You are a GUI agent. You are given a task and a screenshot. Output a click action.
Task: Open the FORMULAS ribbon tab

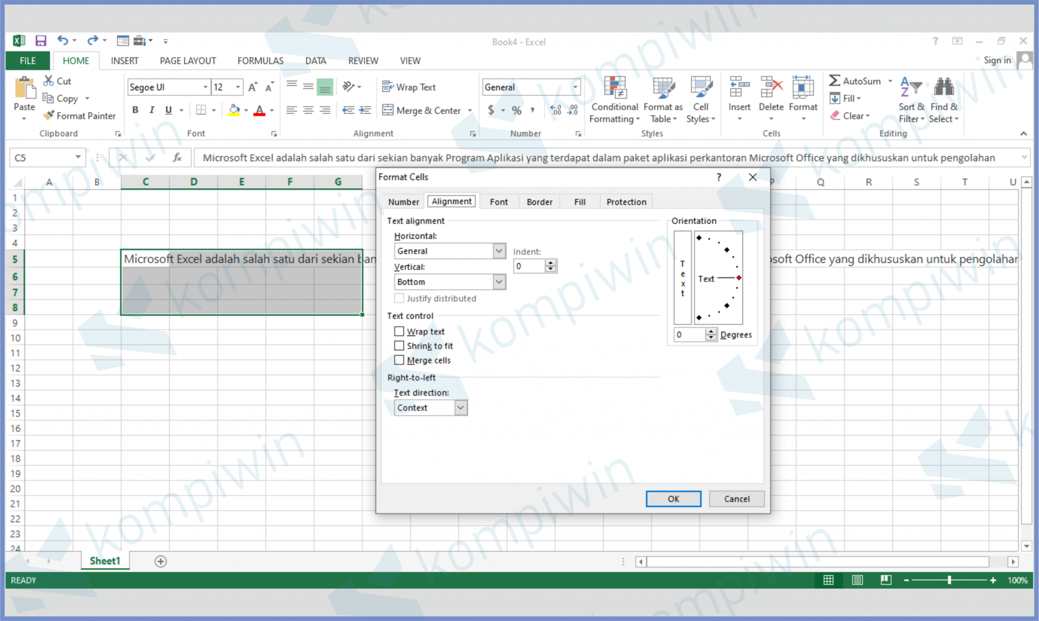click(260, 60)
